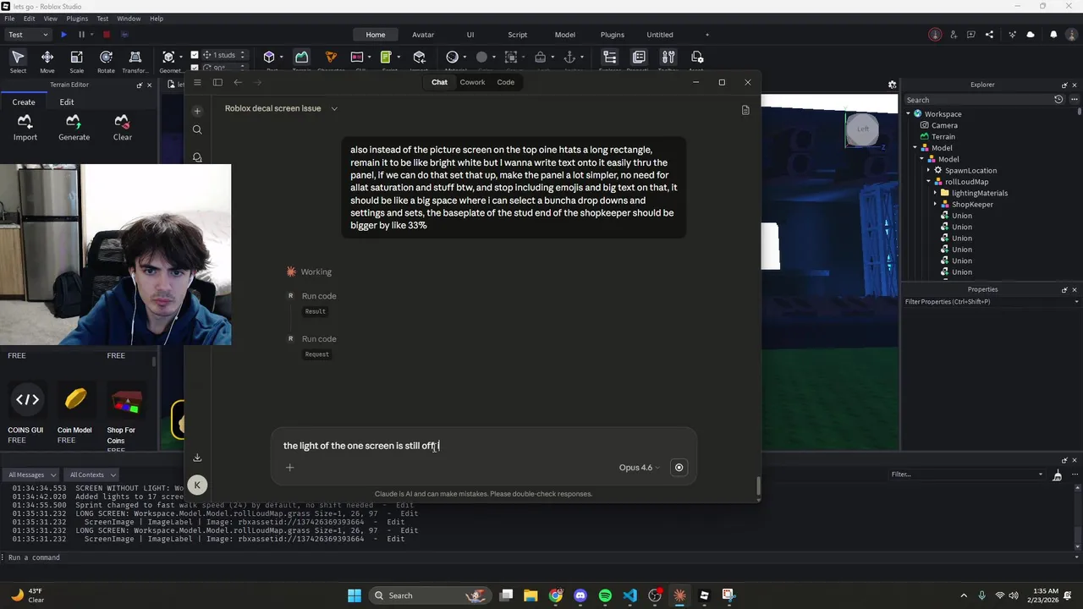The image size is (1083, 609).
Task: Click the Windows Start button
Action: point(355,595)
